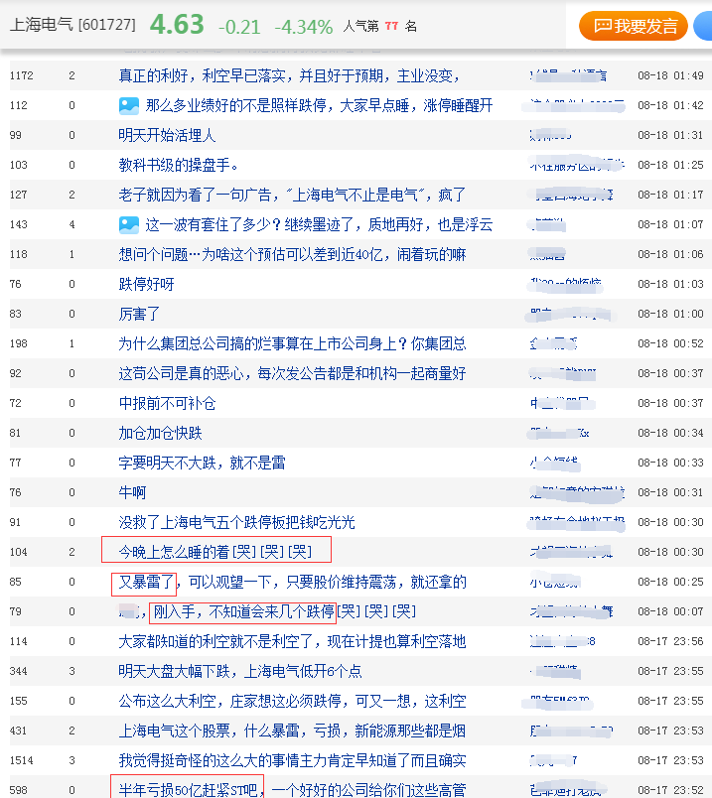Viewport: 712px width, 798px height.
Task: Open image icon on 那么多业绩好的 post
Action: pyautogui.click(x=129, y=106)
